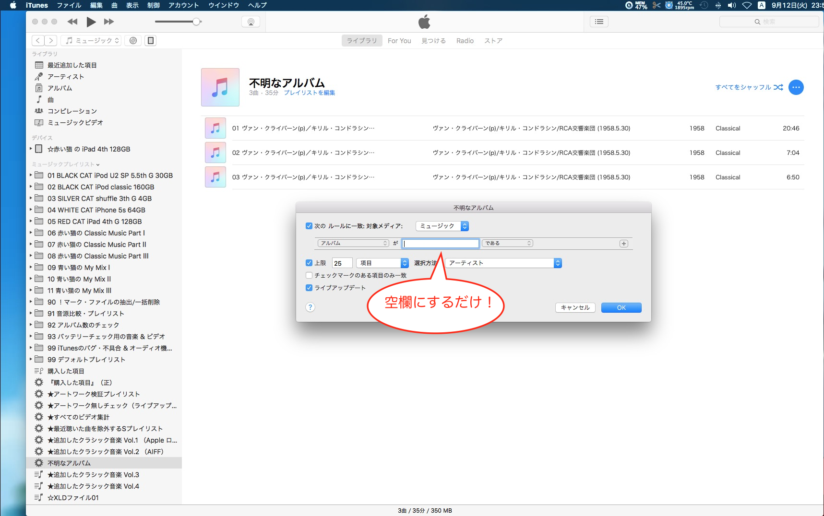Switch to the ライブラリ tab

coord(362,41)
